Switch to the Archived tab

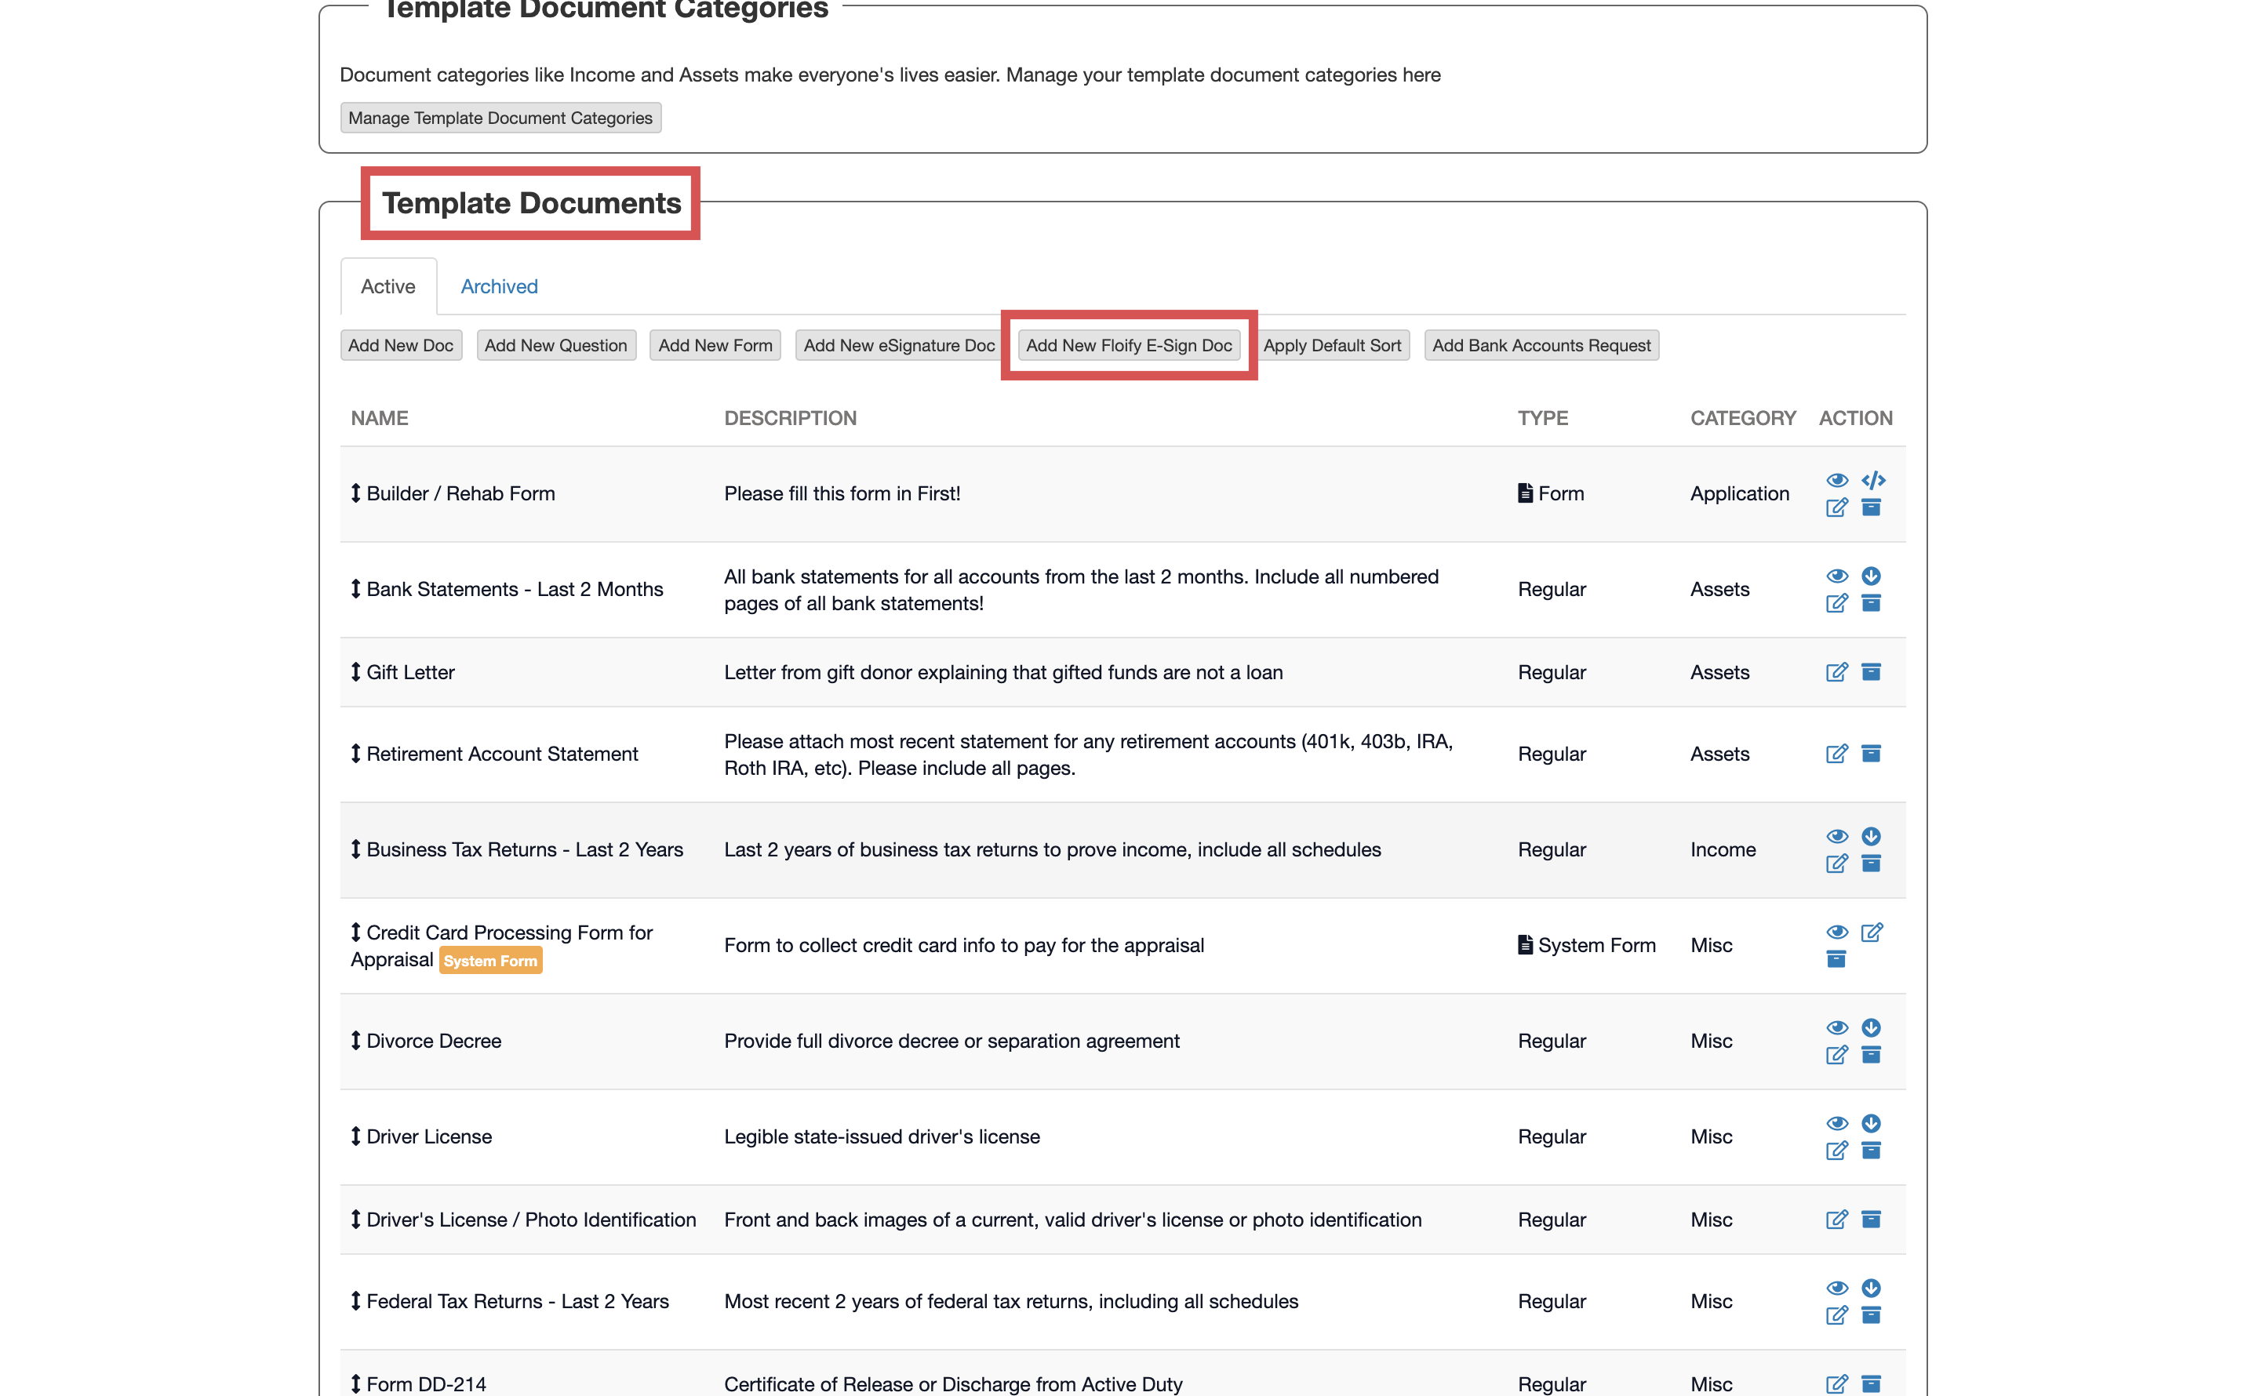(499, 286)
